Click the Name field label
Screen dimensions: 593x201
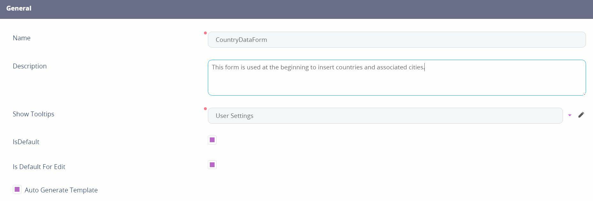(x=22, y=38)
